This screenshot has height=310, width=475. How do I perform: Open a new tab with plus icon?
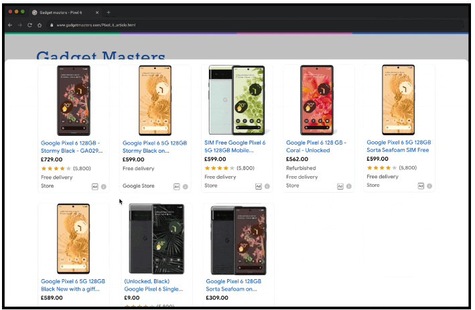109,13
